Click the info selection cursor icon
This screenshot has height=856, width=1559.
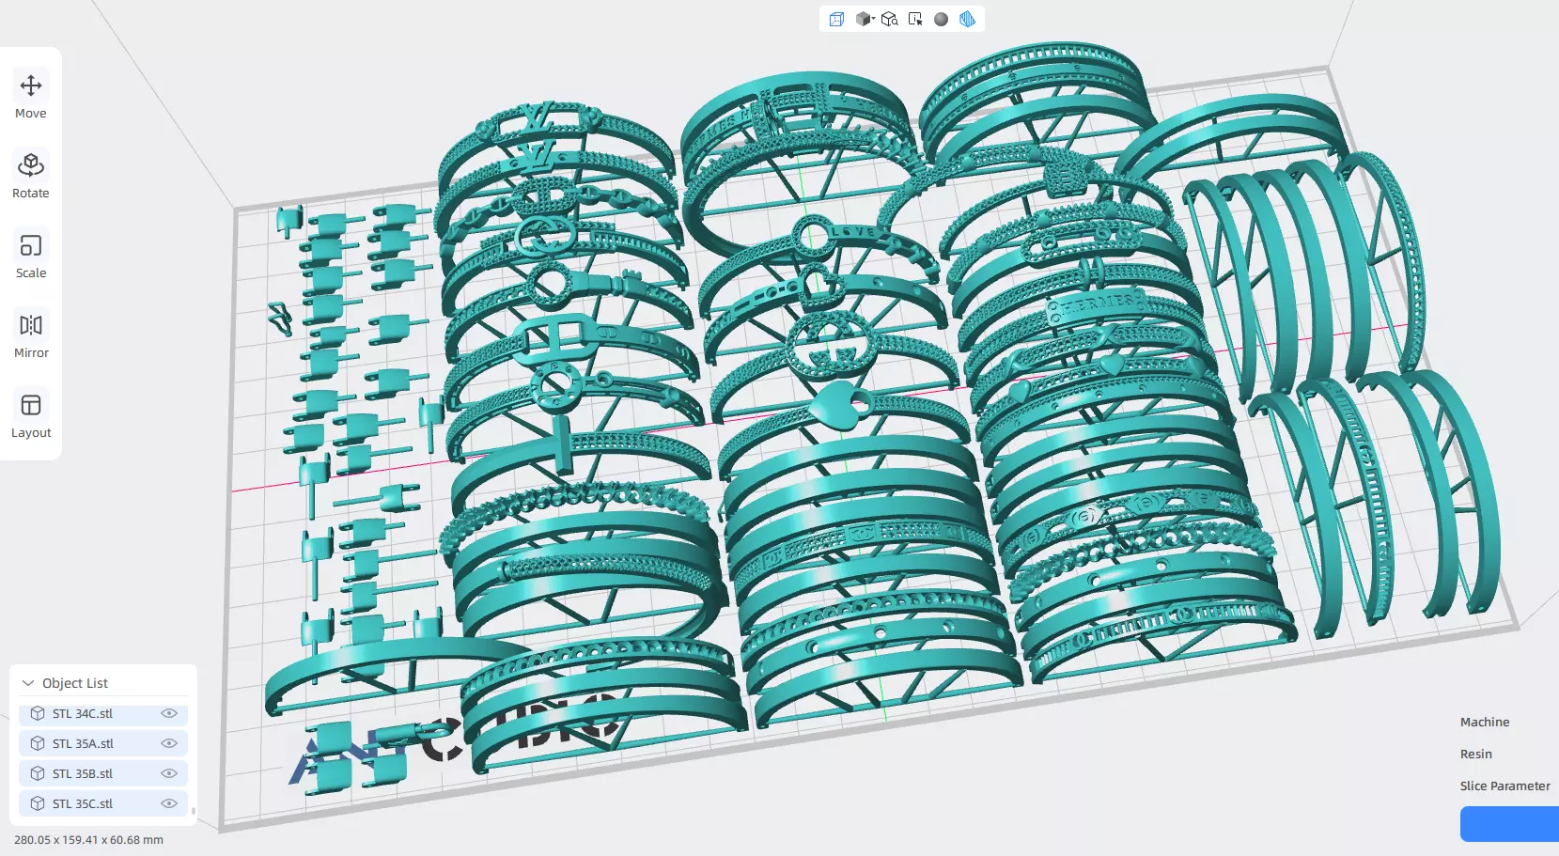tap(915, 19)
